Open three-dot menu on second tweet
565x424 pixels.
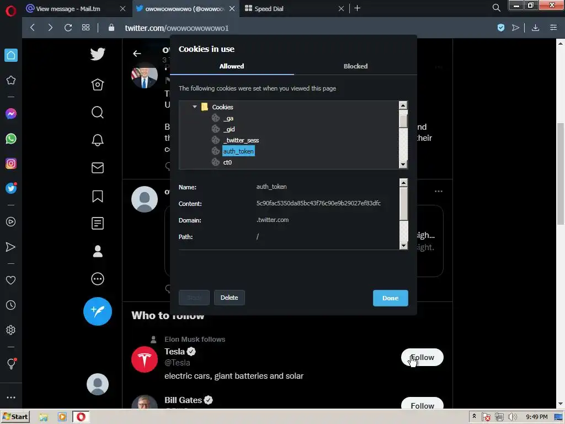pyautogui.click(x=438, y=191)
